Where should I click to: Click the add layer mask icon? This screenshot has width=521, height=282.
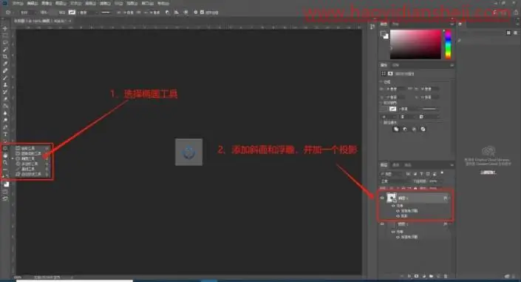[416, 276]
